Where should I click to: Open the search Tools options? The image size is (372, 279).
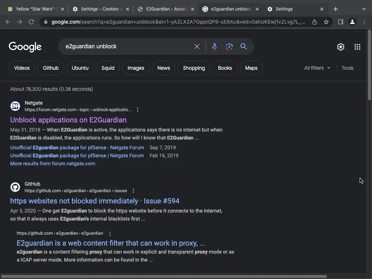click(347, 68)
